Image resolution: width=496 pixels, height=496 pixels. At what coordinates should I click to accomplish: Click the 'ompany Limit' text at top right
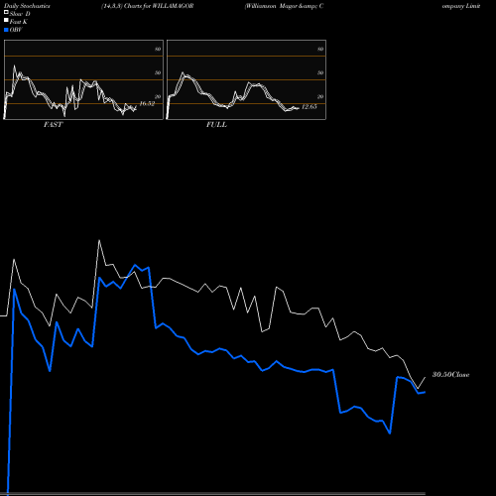click(461, 6)
